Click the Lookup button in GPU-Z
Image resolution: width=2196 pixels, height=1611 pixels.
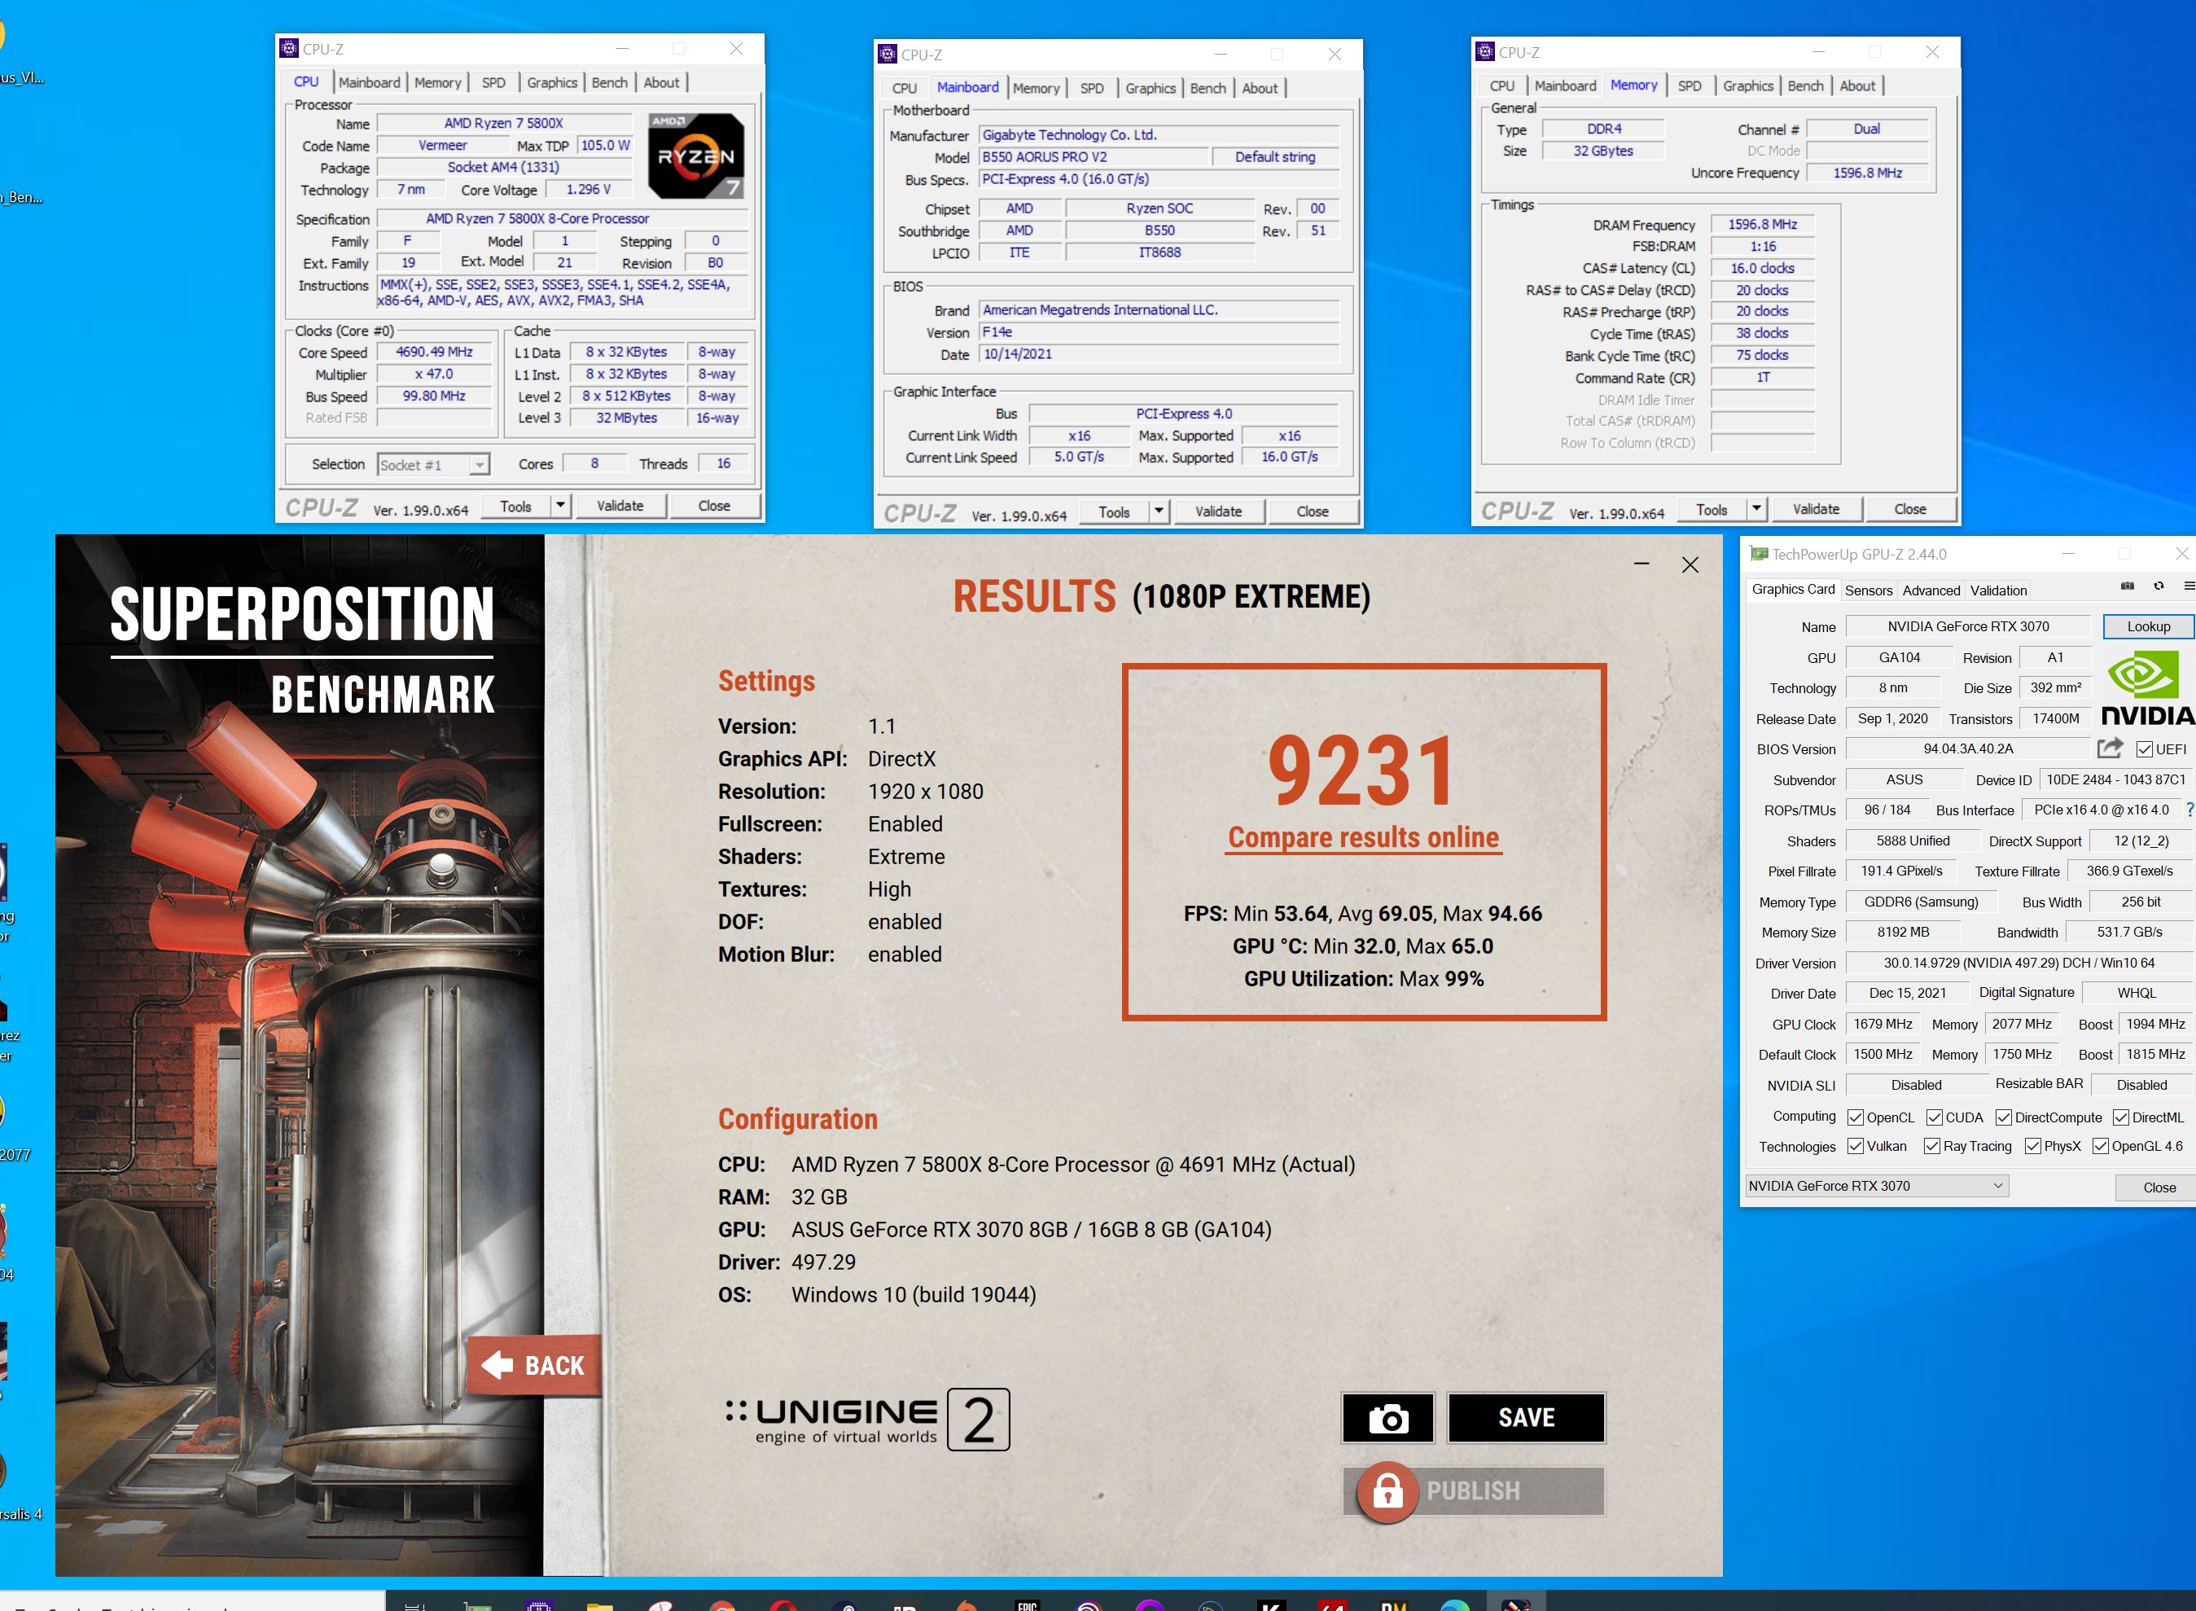coord(2148,626)
